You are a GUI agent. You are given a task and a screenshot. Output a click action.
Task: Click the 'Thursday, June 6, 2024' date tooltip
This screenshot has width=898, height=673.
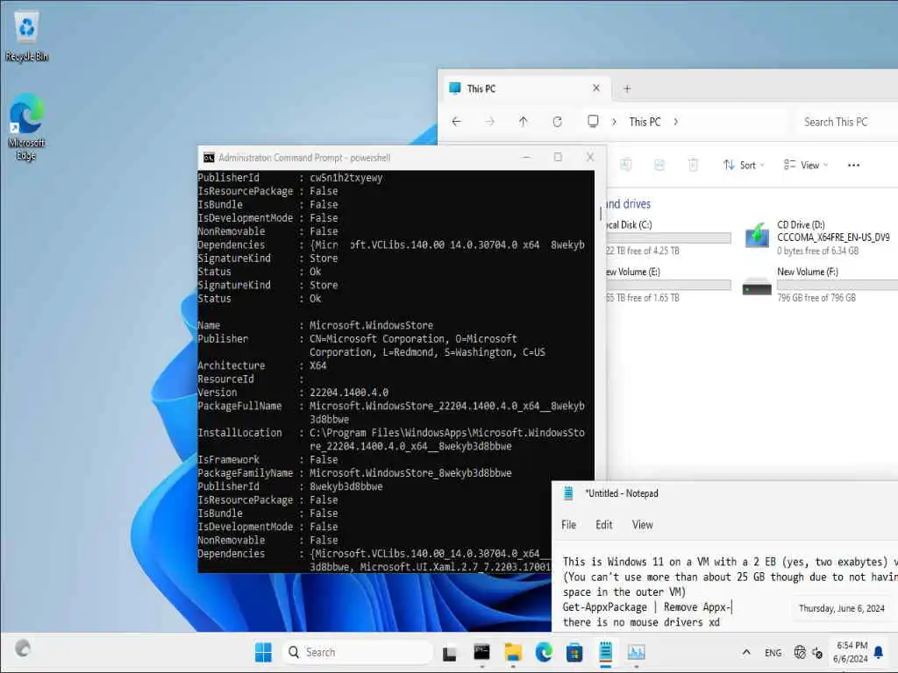pyautogui.click(x=841, y=608)
